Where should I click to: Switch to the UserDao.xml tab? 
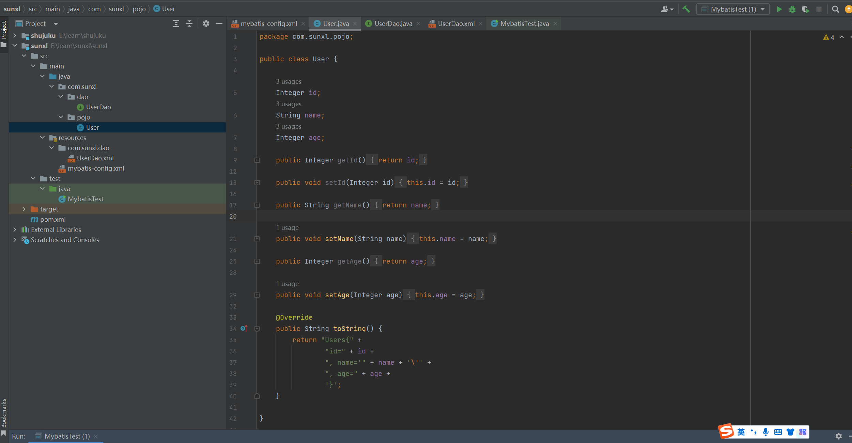(x=456, y=23)
